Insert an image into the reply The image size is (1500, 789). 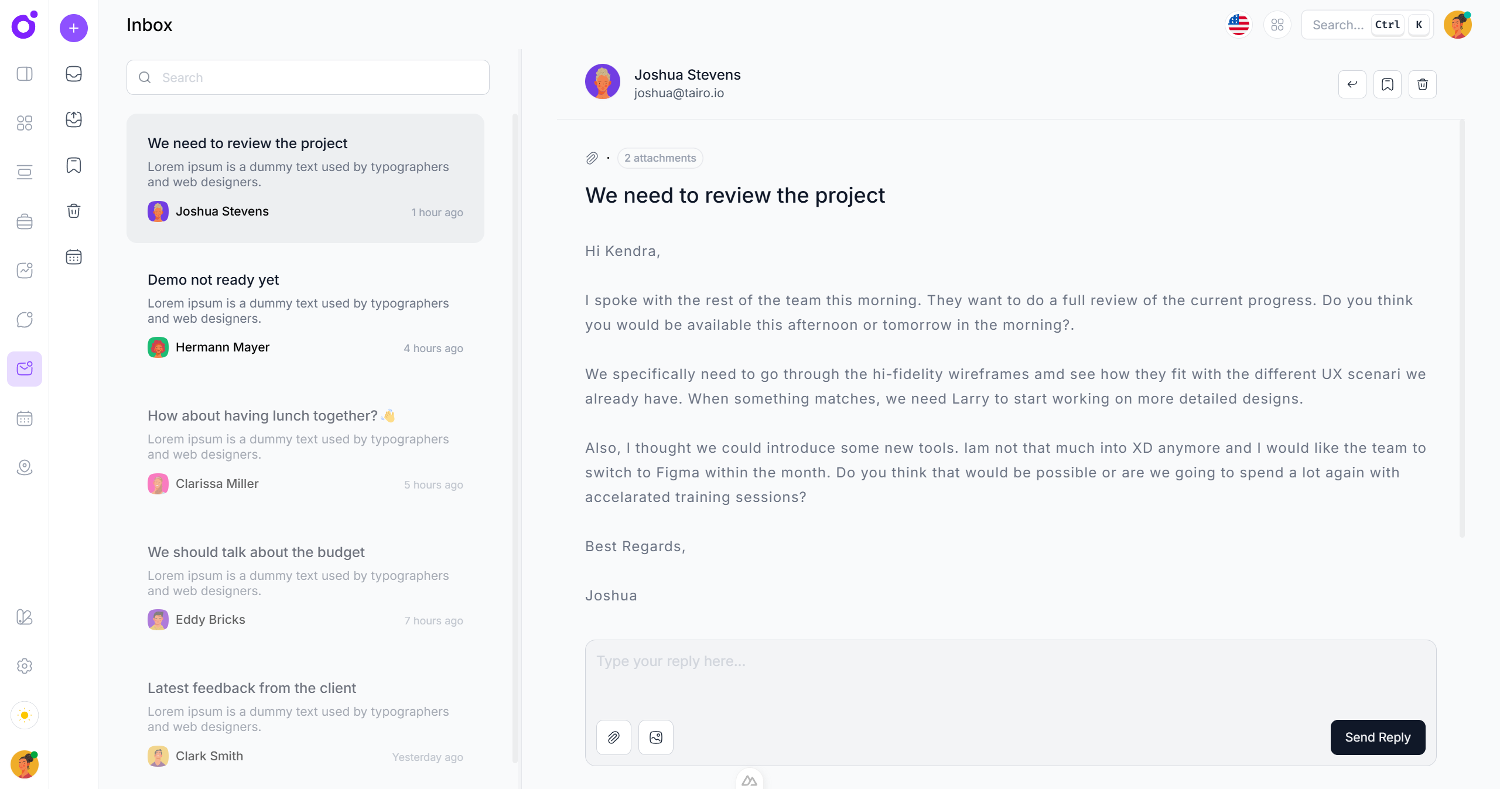[x=655, y=737]
